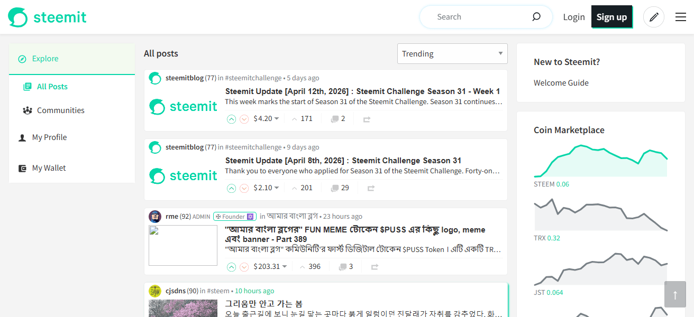Downvote the $PUSS meme post by rme

244,267
